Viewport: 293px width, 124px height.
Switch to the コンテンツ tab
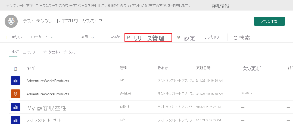(29, 52)
